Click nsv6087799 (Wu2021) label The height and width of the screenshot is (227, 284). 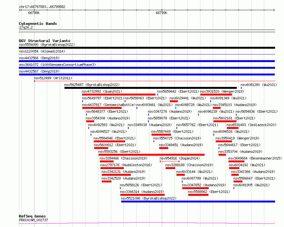pos(200,178)
